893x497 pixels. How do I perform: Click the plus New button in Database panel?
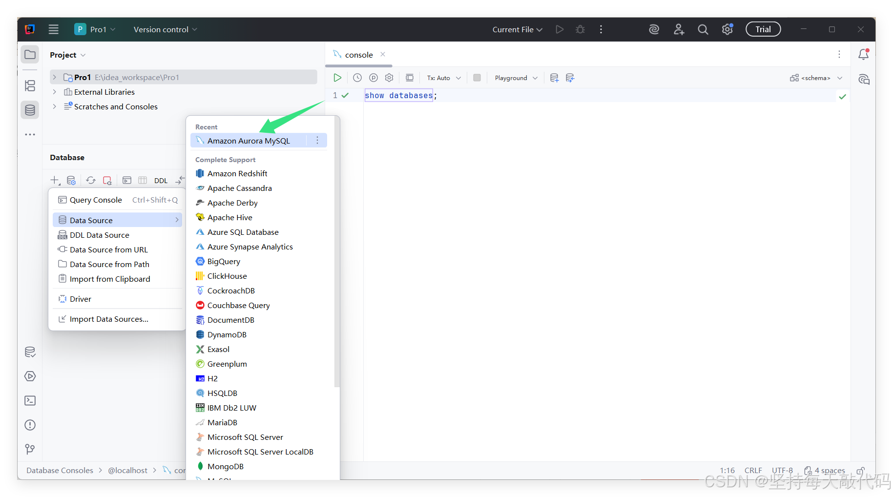55,180
